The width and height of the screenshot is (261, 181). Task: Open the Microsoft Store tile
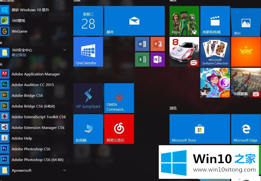tap(200, 129)
